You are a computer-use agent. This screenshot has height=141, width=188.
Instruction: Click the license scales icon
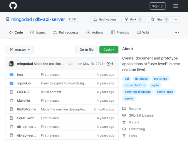tap(124, 115)
